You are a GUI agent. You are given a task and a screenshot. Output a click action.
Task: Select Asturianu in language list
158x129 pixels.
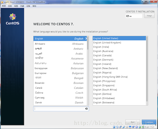[x=60, y=63]
